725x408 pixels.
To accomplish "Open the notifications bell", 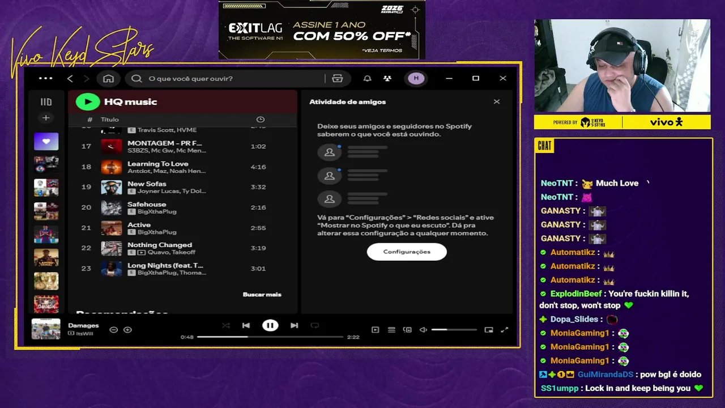I will [x=367, y=78].
